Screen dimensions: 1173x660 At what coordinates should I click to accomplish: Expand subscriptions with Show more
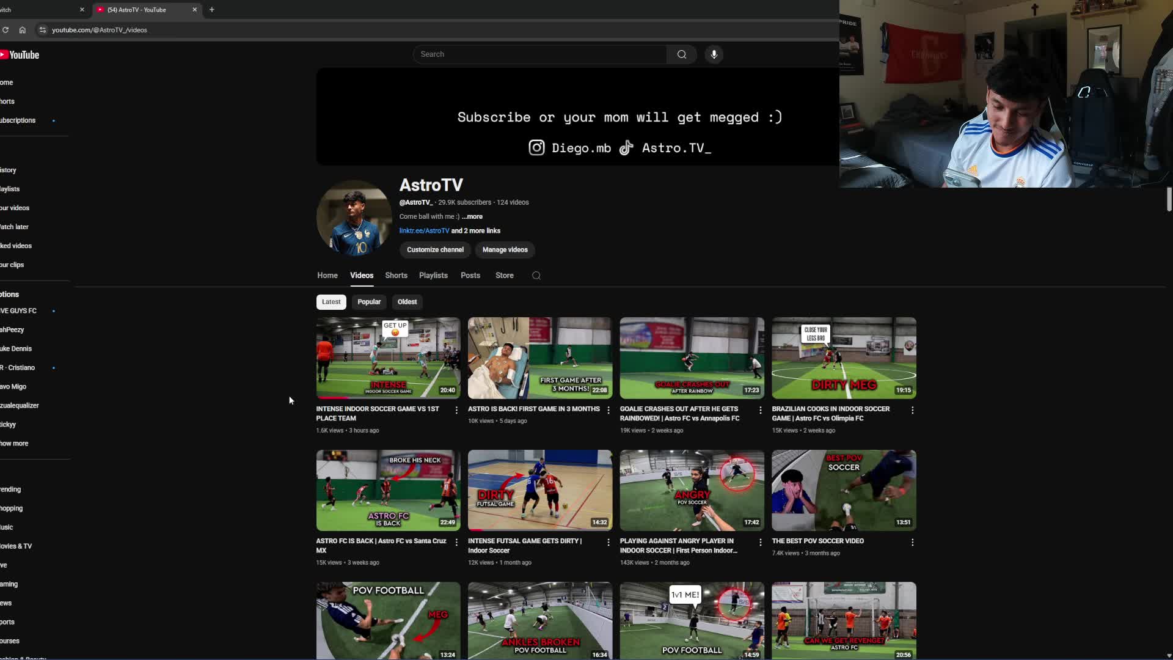tap(14, 444)
